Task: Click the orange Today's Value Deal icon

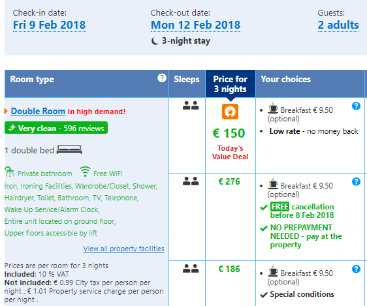Action: point(230,112)
